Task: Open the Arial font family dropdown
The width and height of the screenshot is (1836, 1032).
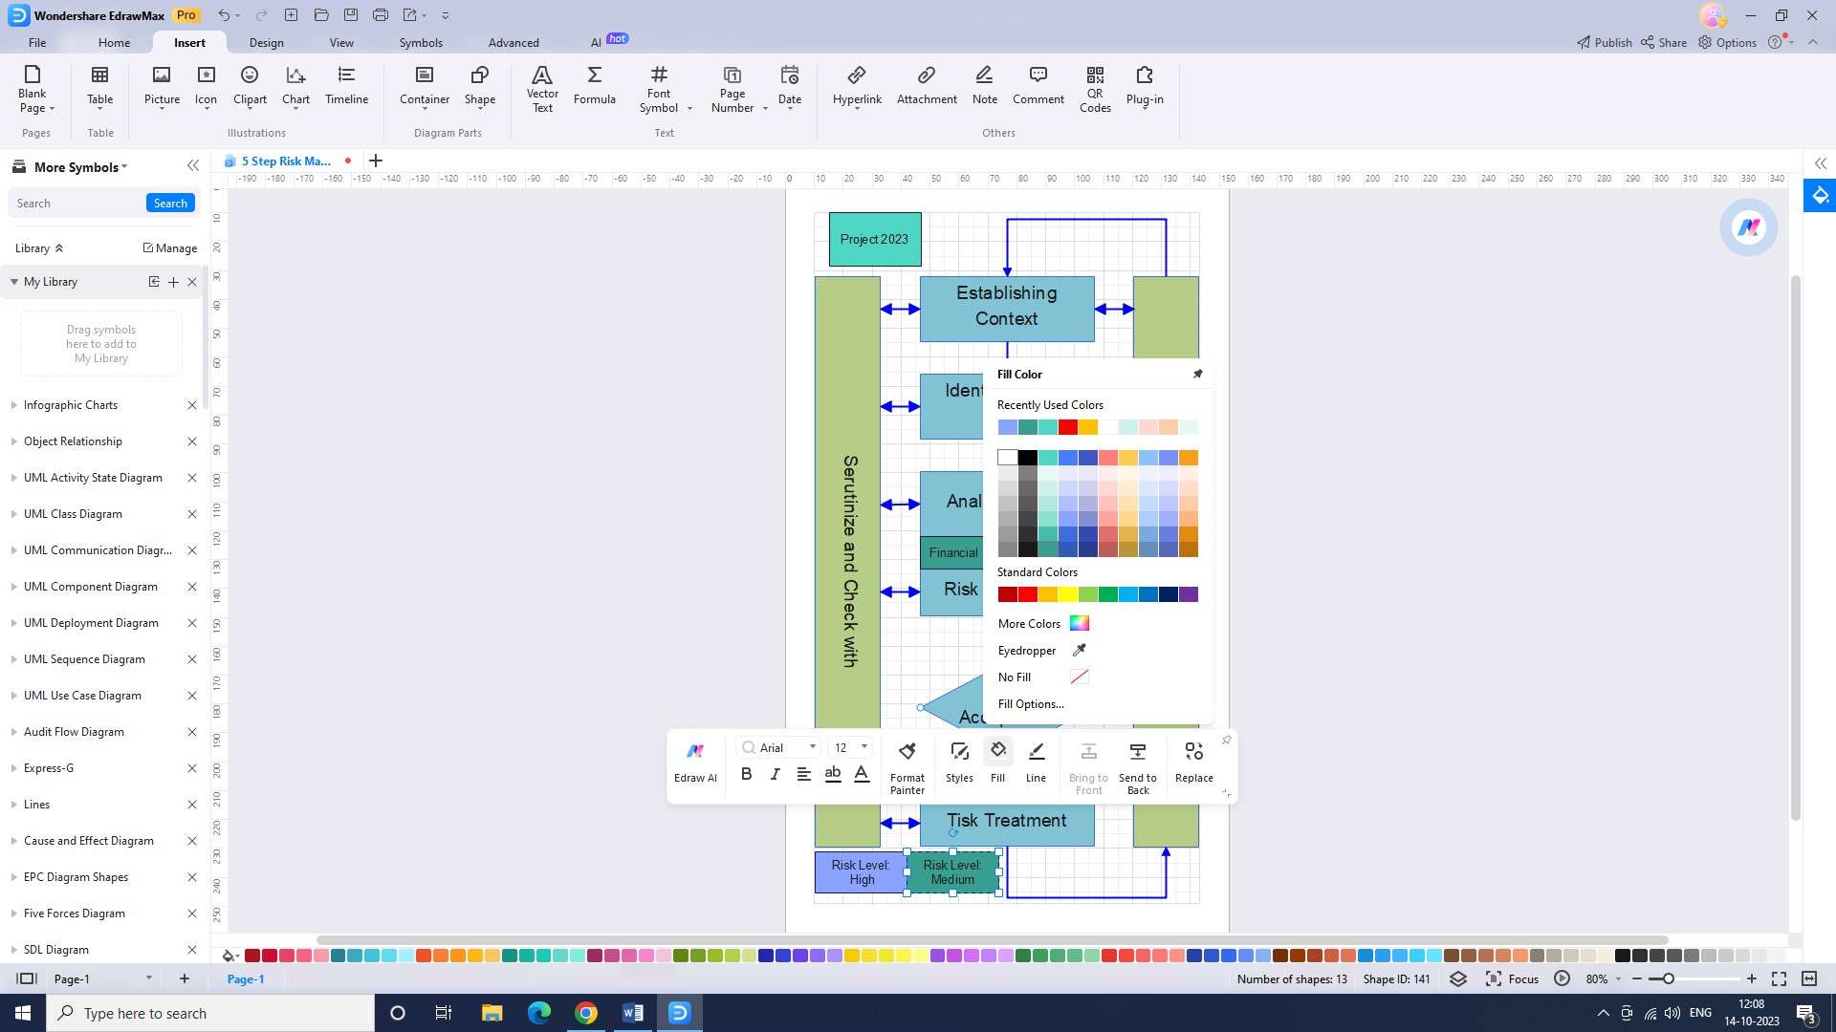Action: click(x=812, y=747)
